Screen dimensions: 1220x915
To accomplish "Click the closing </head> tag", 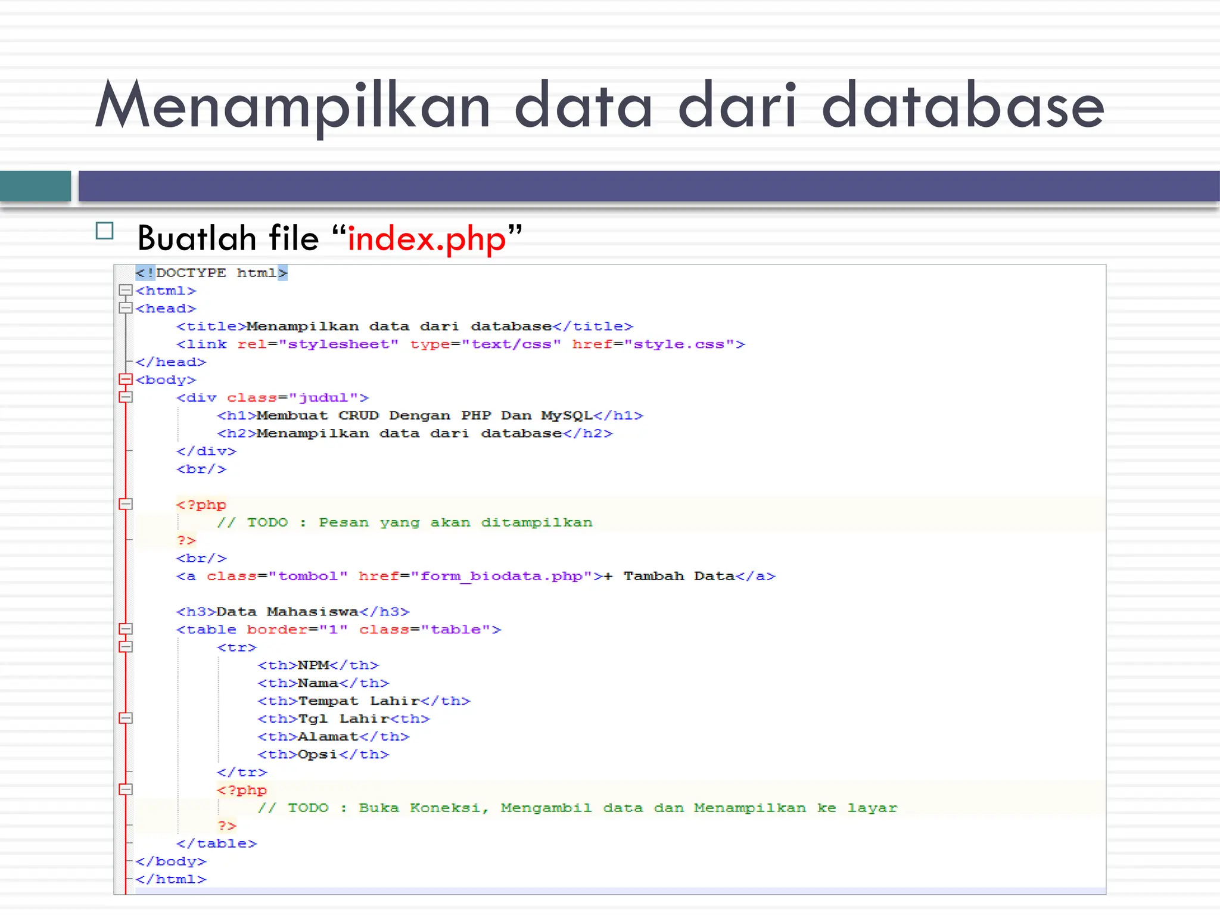I will pyautogui.click(x=170, y=362).
